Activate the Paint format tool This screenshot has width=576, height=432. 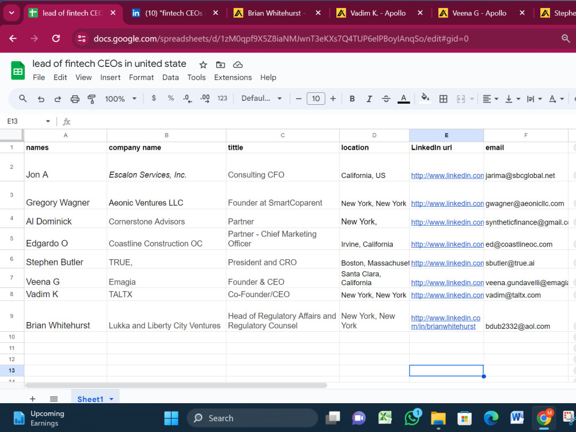coord(92,99)
